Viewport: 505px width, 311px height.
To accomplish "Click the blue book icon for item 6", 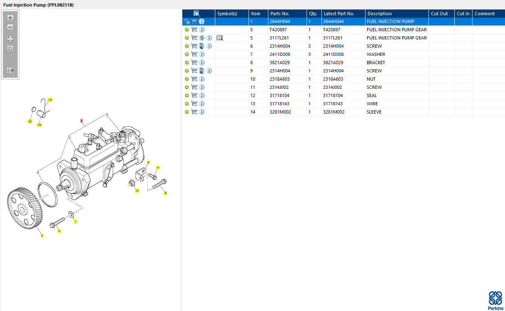I will click(x=202, y=46).
